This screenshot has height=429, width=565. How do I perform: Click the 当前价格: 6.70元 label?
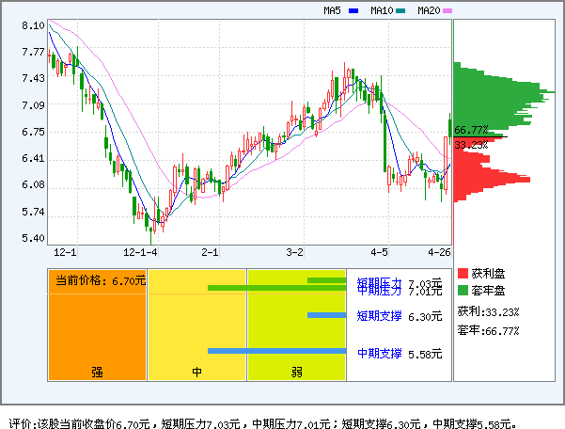[x=100, y=279]
